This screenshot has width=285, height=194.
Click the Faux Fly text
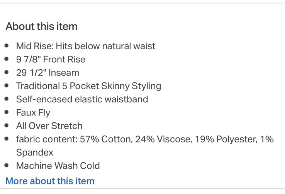(33, 112)
